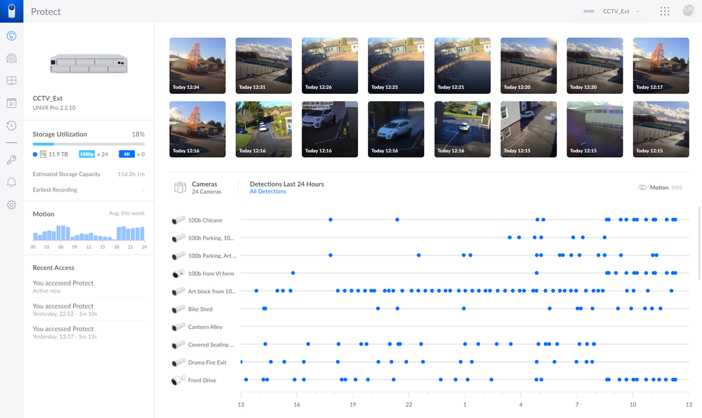Viewport: 702px width, 418px height.
Task: Select the Canteen Alley camera row
Action: [205, 327]
